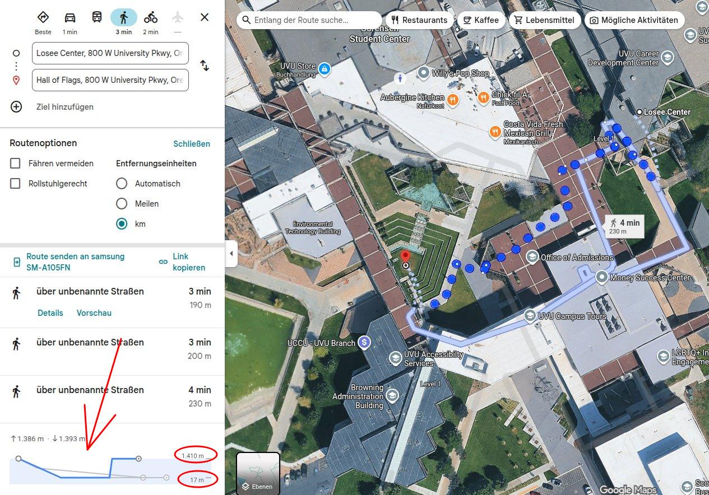This screenshot has height=495, width=709.
Task: Click Chick-fil-A restaurant marker
Action: (484, 98)
